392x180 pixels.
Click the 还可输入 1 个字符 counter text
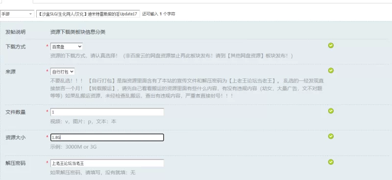[158, 14]
